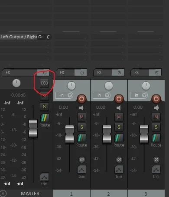Open the project info icon by MASTER

[3, 194]
